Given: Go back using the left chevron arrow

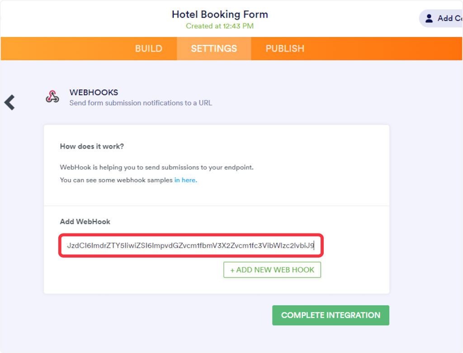Looking at the screenshot, I should coord(10,103).
